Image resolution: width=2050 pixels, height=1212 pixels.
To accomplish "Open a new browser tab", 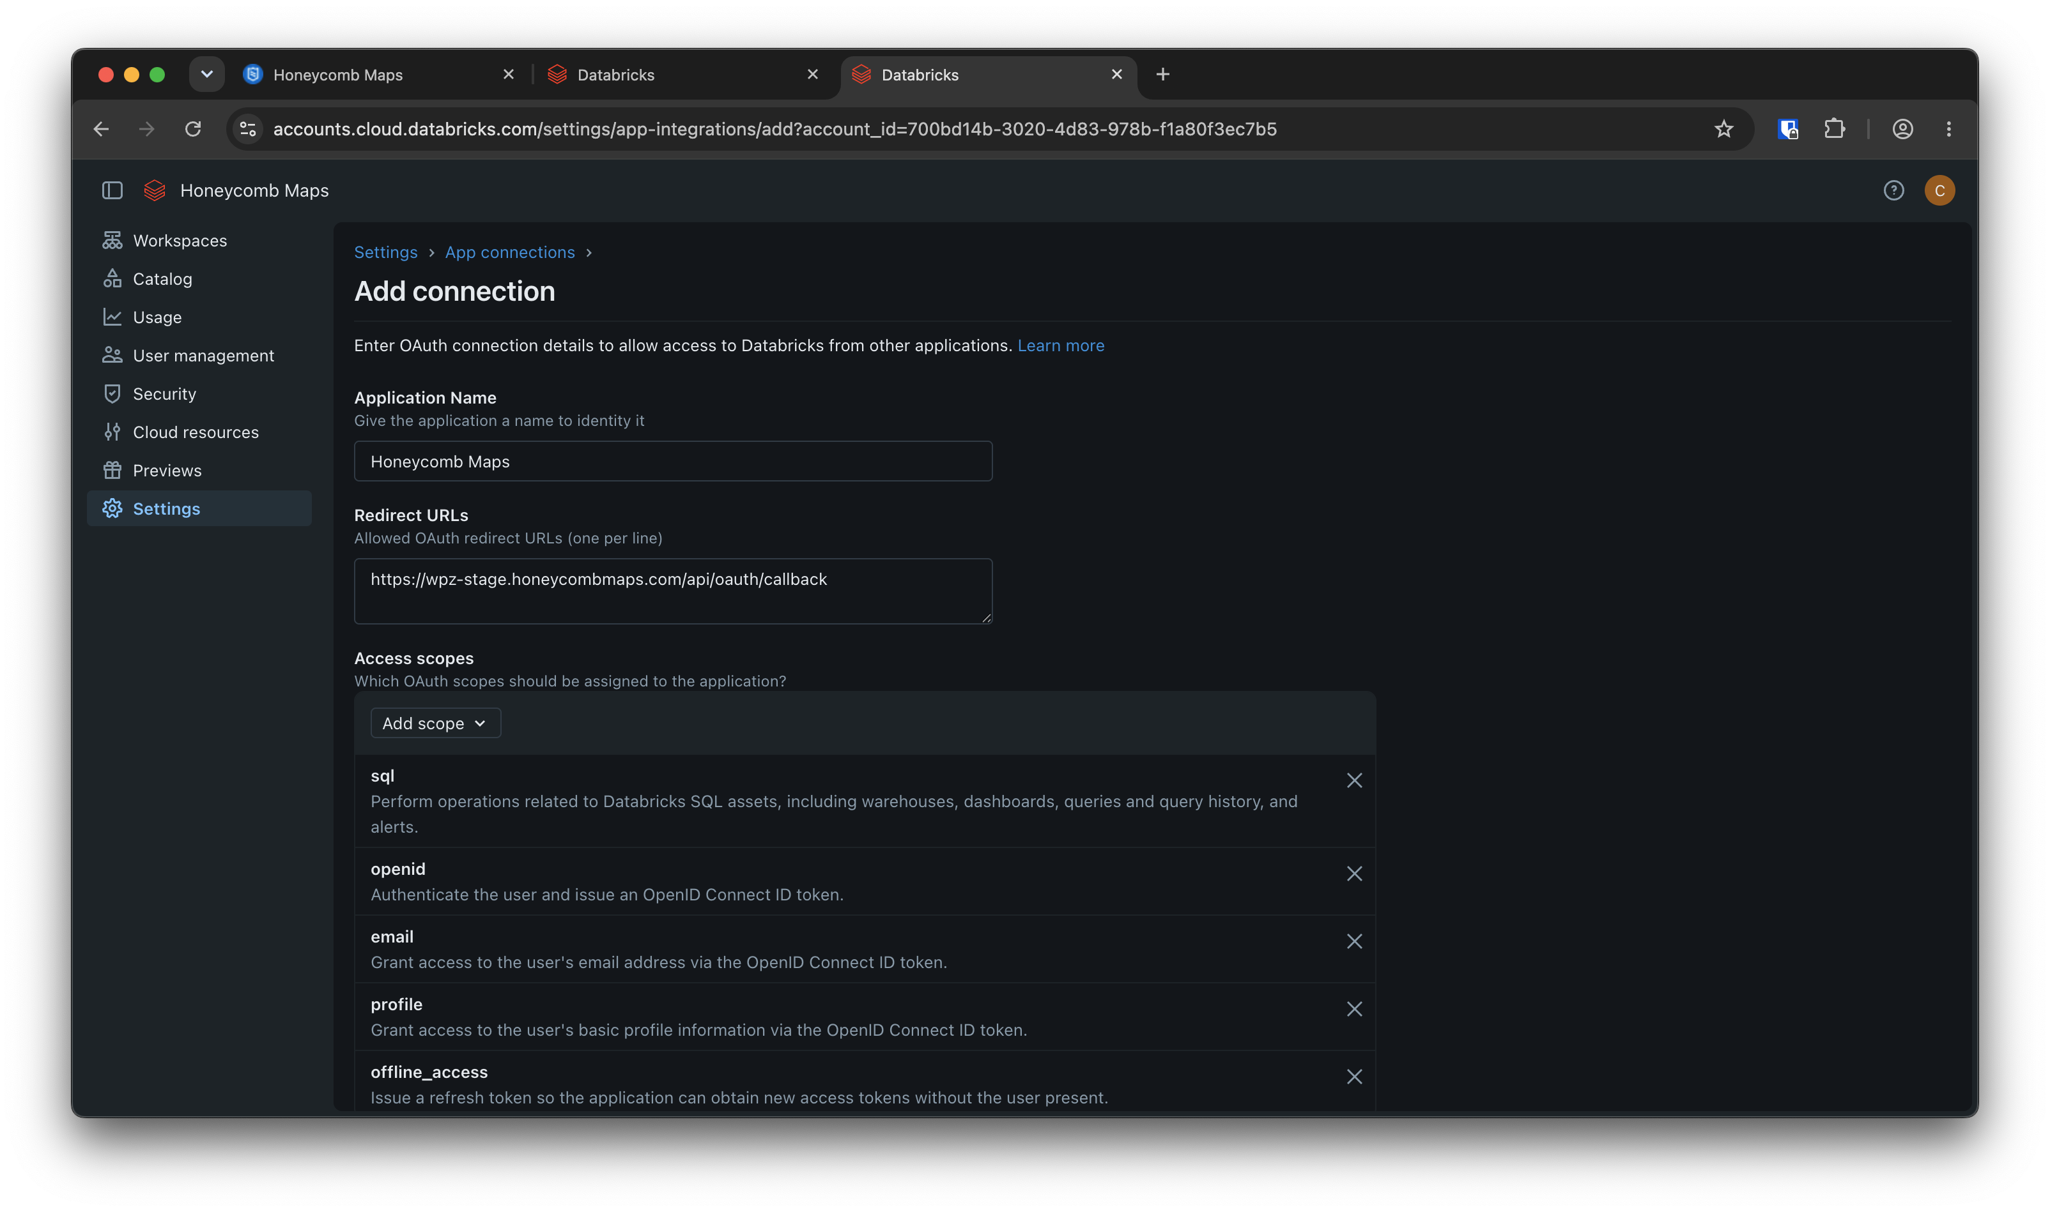I will [1162, 74].
